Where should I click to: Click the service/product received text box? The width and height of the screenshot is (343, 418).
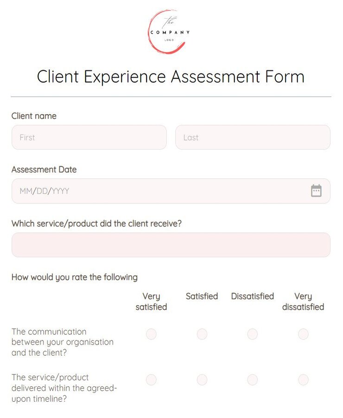(x=171, y=245)
